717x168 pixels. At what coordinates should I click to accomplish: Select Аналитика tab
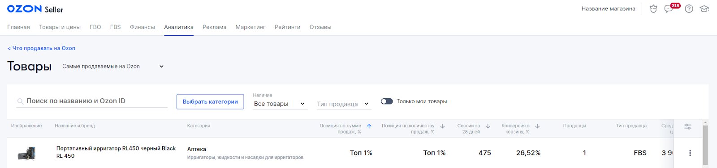click(x=178, y=27)
